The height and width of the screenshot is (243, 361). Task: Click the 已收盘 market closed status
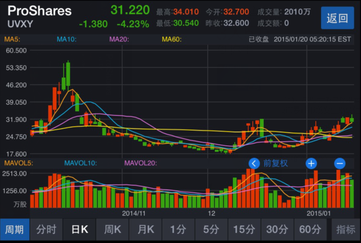point(258,39)
